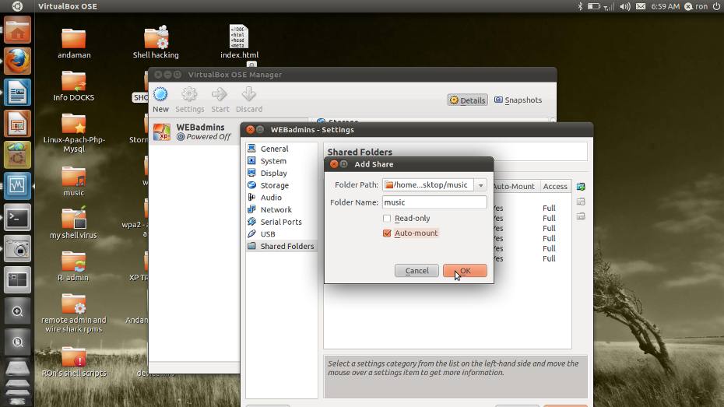
Task: Open Terminal from the launcher
Action: tap(18, 217)
